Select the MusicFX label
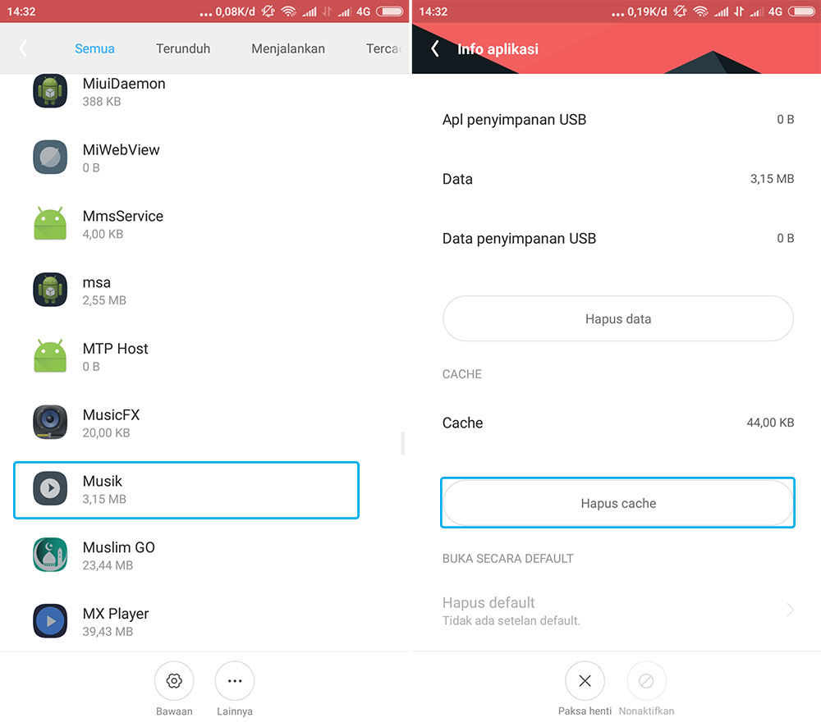 (111, 415)
